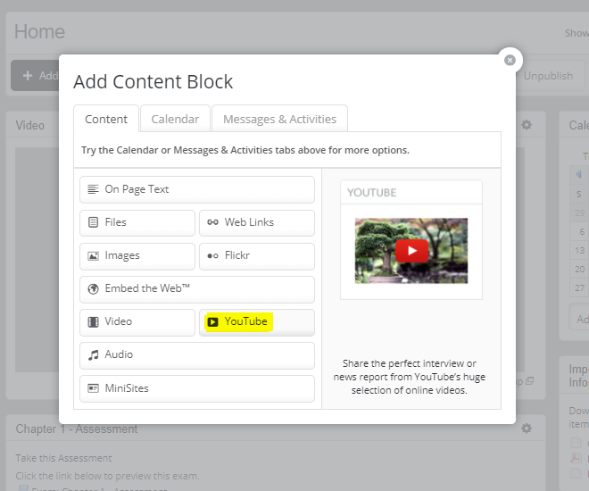Open the Messages & Activities tab
Viewport: 589px width, 491px height.
point(279,119)
